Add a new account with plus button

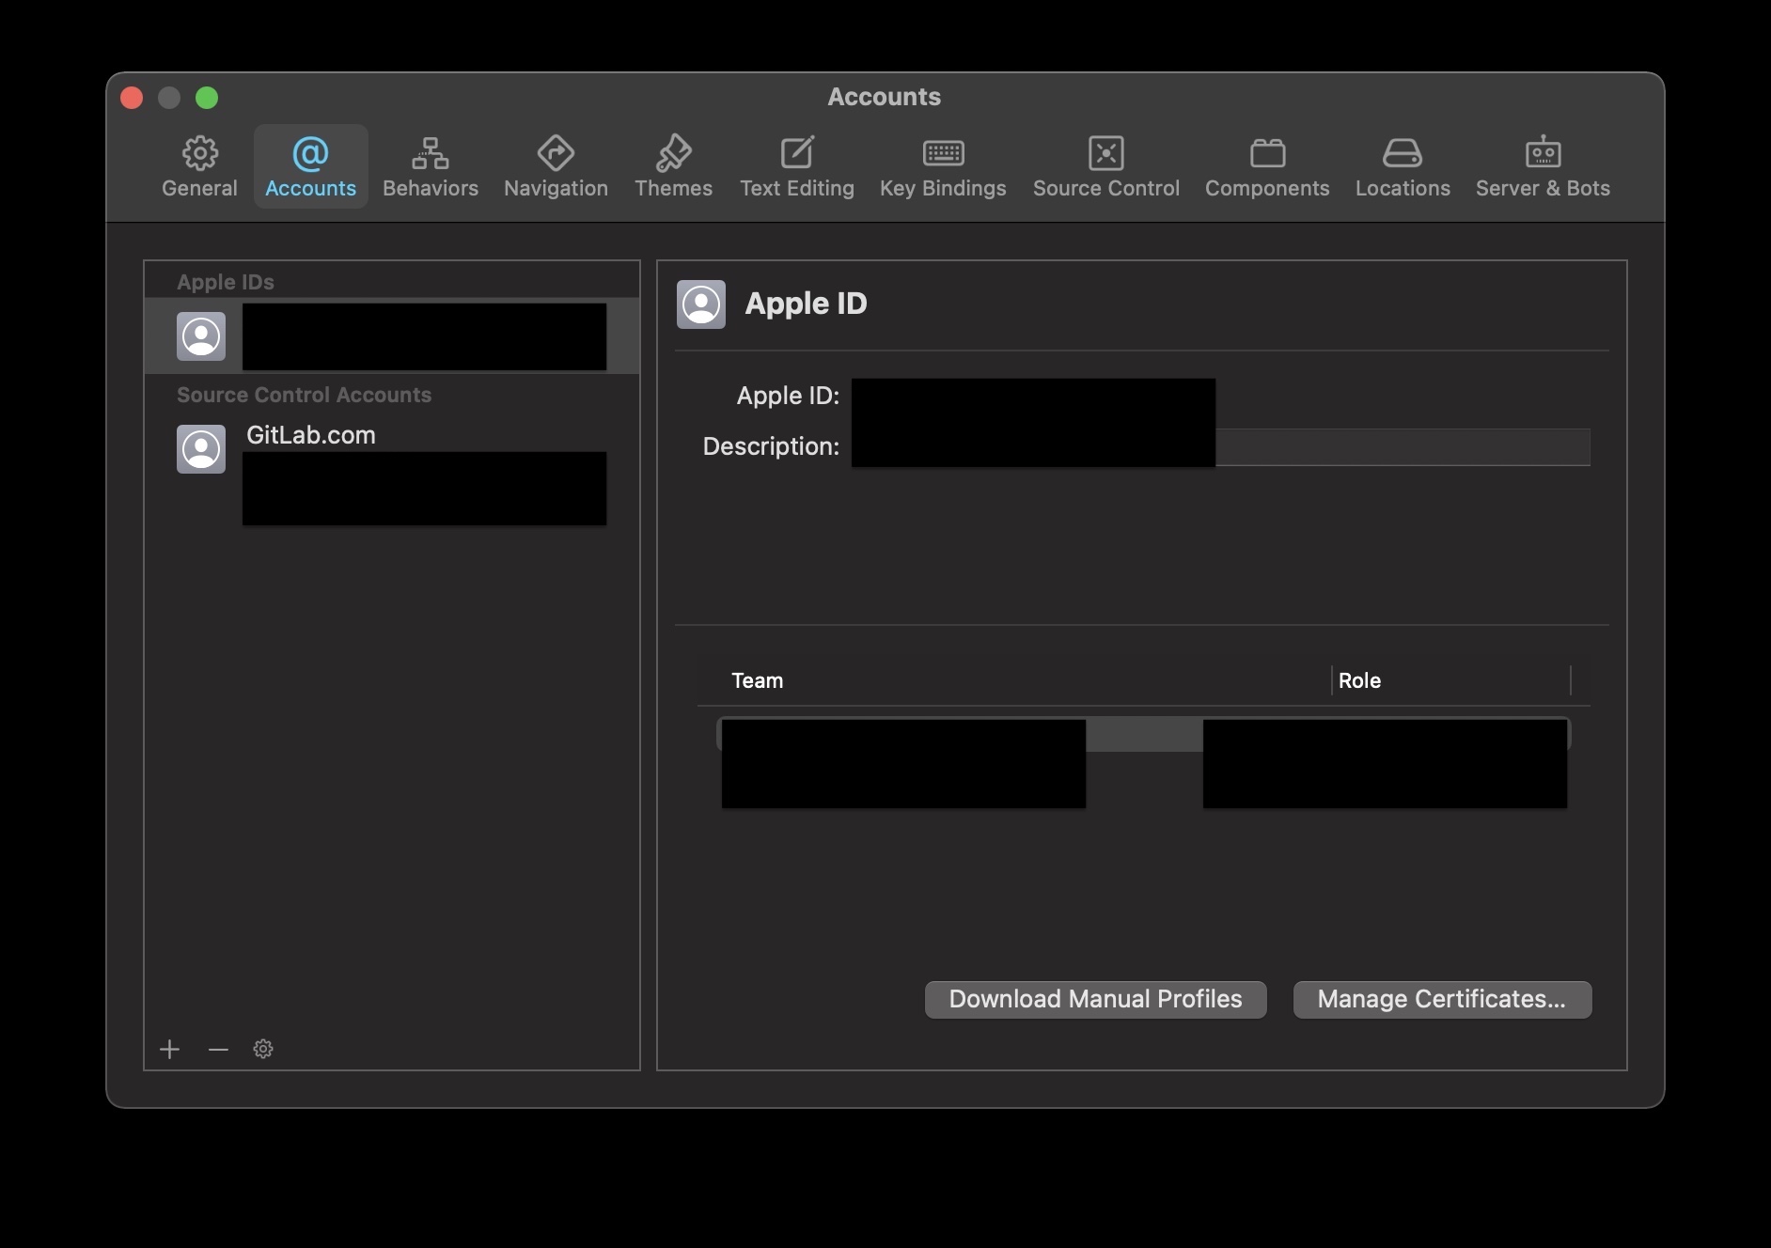click(170, 1049)
